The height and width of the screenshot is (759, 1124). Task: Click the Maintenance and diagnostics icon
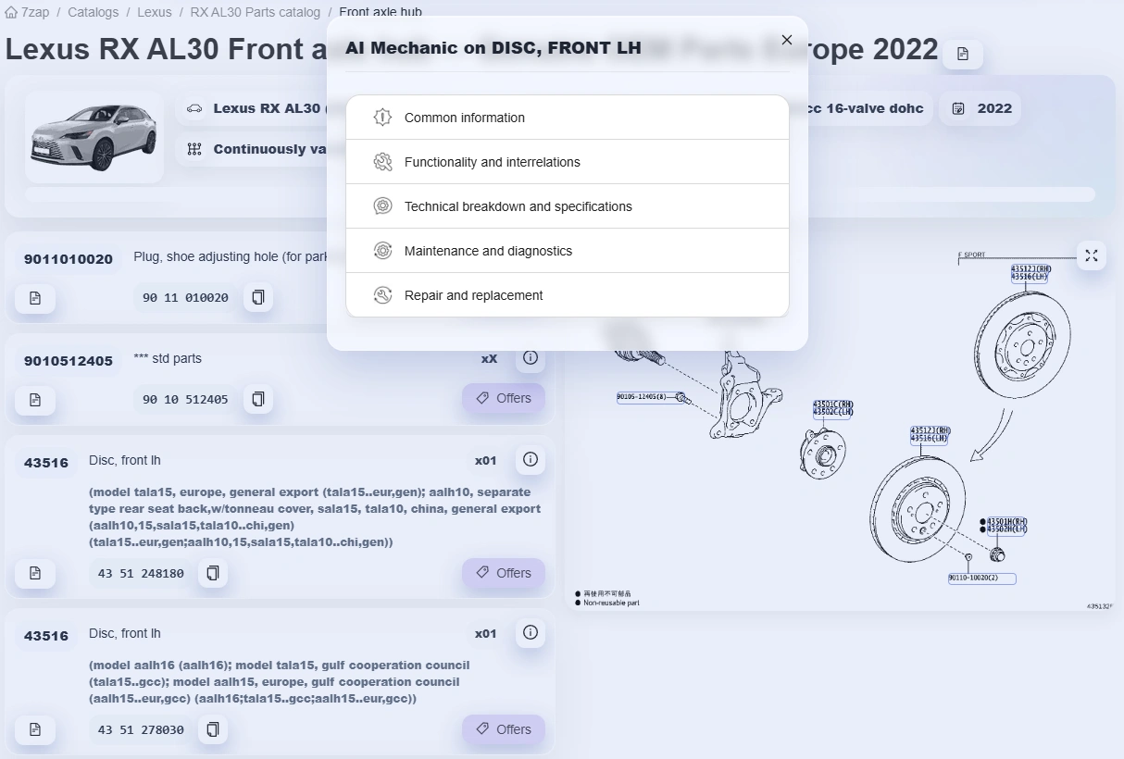click(382, 251)
